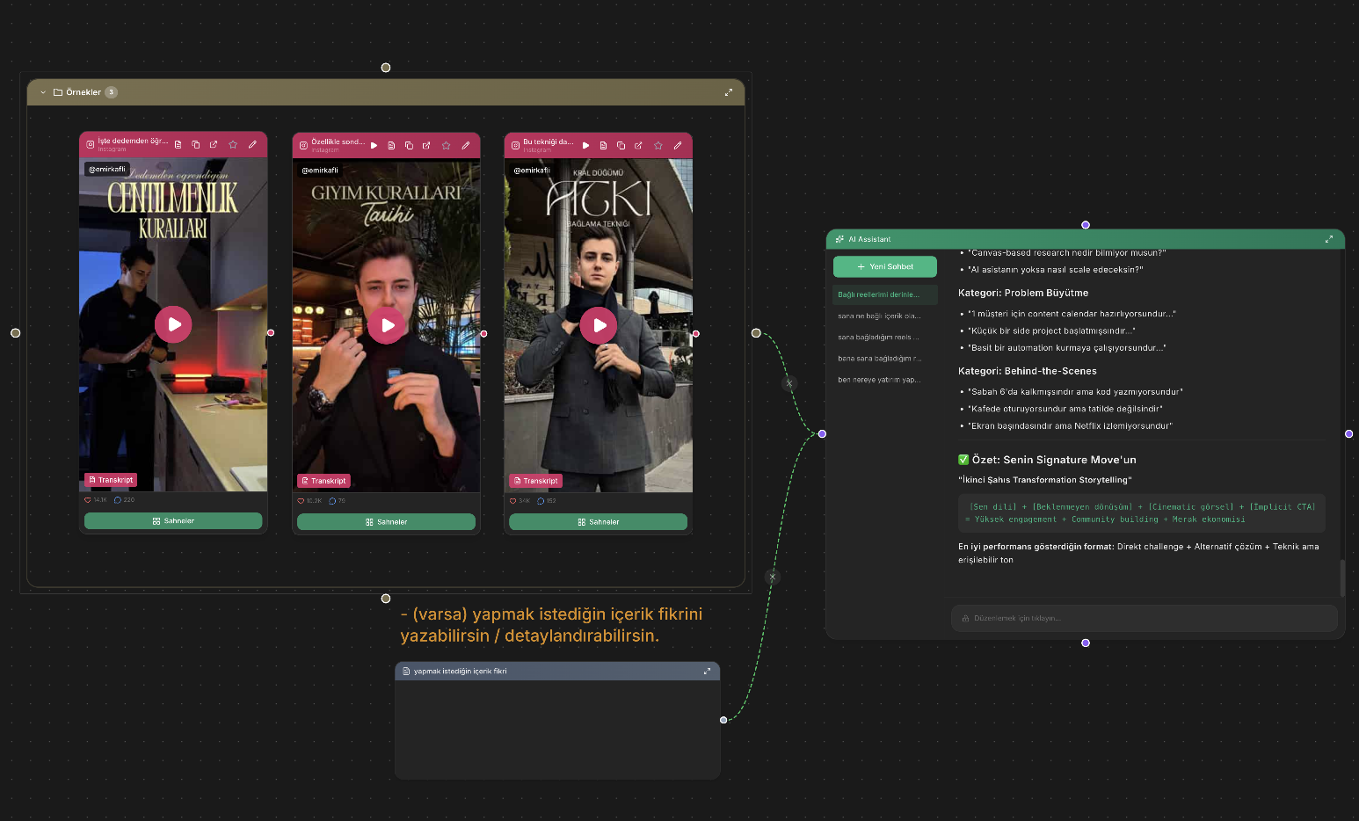Open 'Bu tekniği da...' in external link
This screenshot has height=821, width=1359.
[638, 145]
